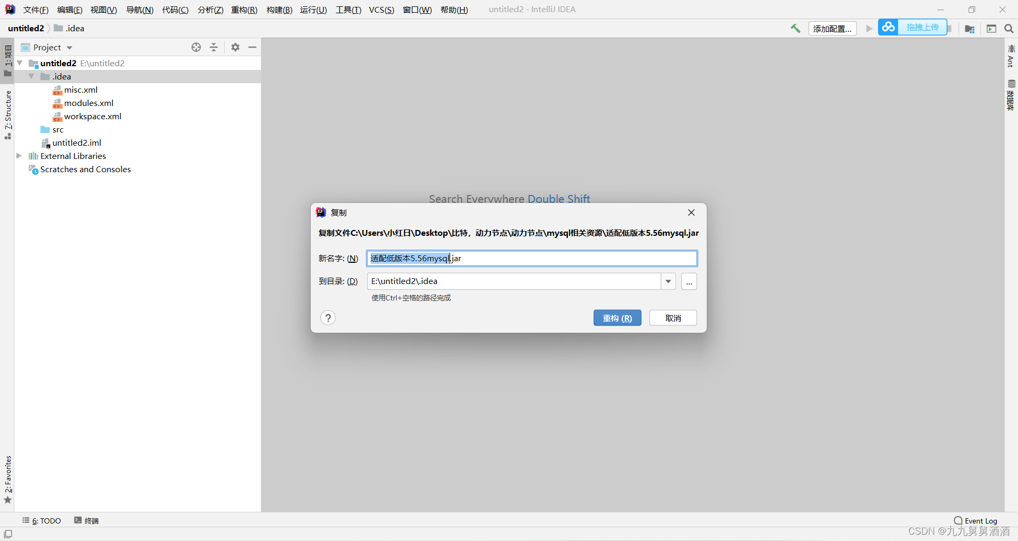Image resolution: width=1018 pixels, height=541 pixels.
Task: Open the 工具(T) menu
Action: 348,10
